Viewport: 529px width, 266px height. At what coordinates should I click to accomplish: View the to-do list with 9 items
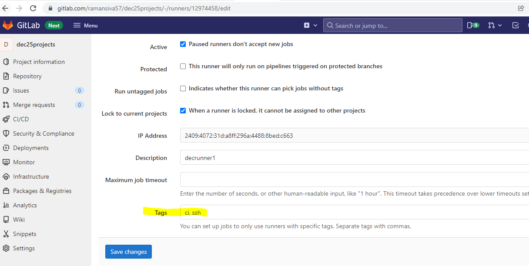(472, 25)
